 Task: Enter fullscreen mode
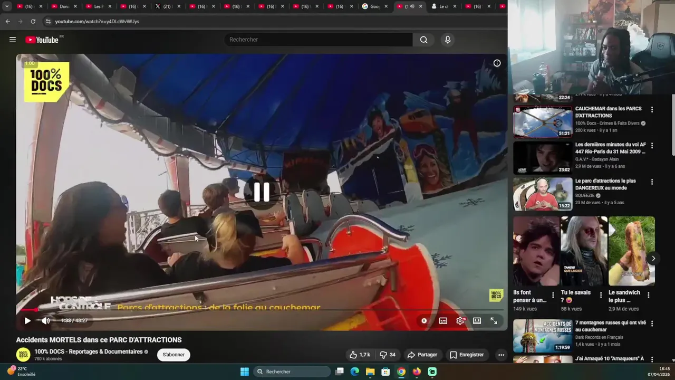[494, 320]
